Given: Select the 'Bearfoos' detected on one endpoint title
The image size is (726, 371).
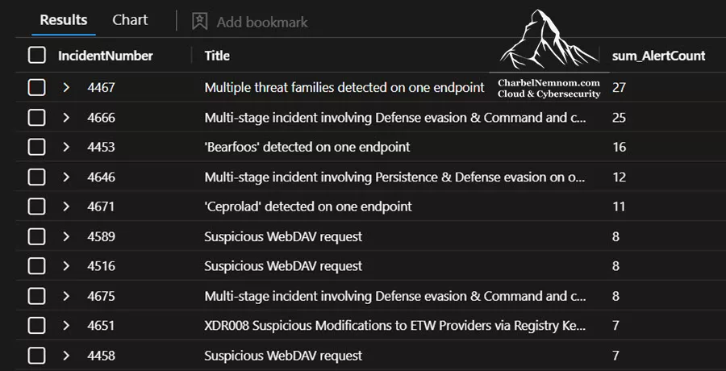Looking at the screenshot, I should point(307,148).
